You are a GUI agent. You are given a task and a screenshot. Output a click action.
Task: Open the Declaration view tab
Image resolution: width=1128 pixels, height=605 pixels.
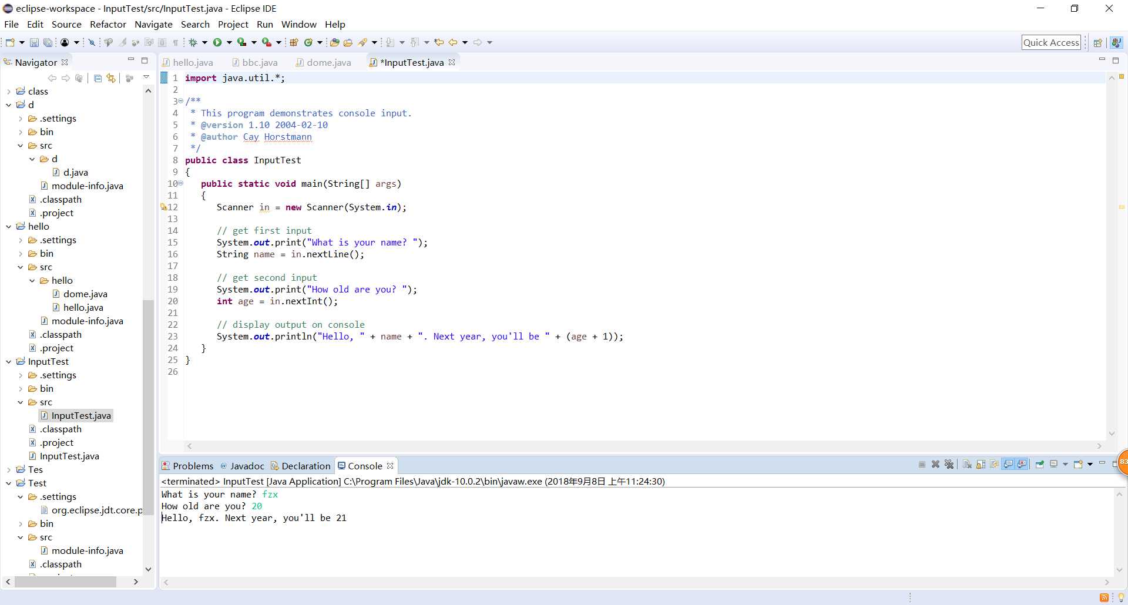[301, 466]
